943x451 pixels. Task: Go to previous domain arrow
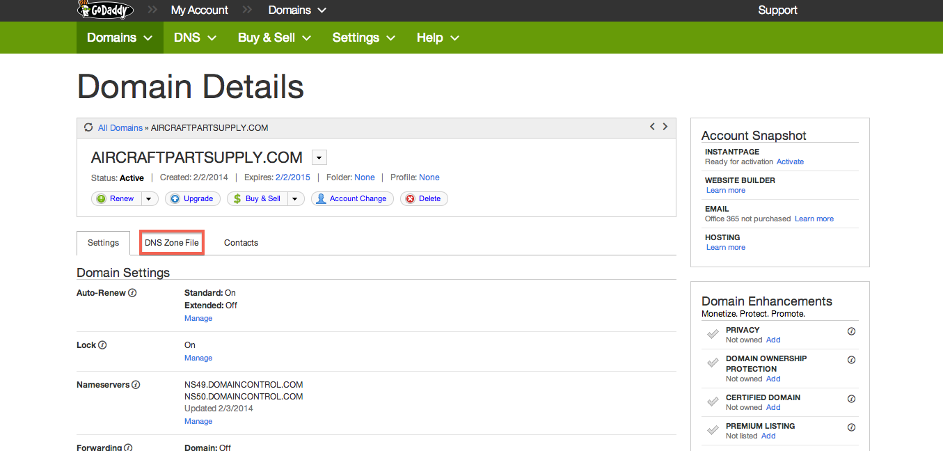[652, 127]
